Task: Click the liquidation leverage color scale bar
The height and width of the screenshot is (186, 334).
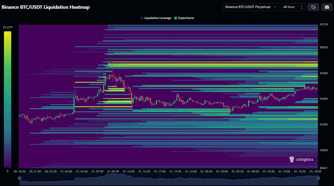Action: pyautogui.click(x=8, y=99)
